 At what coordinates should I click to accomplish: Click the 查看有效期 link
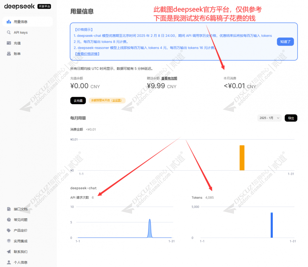tap(169, 78)
